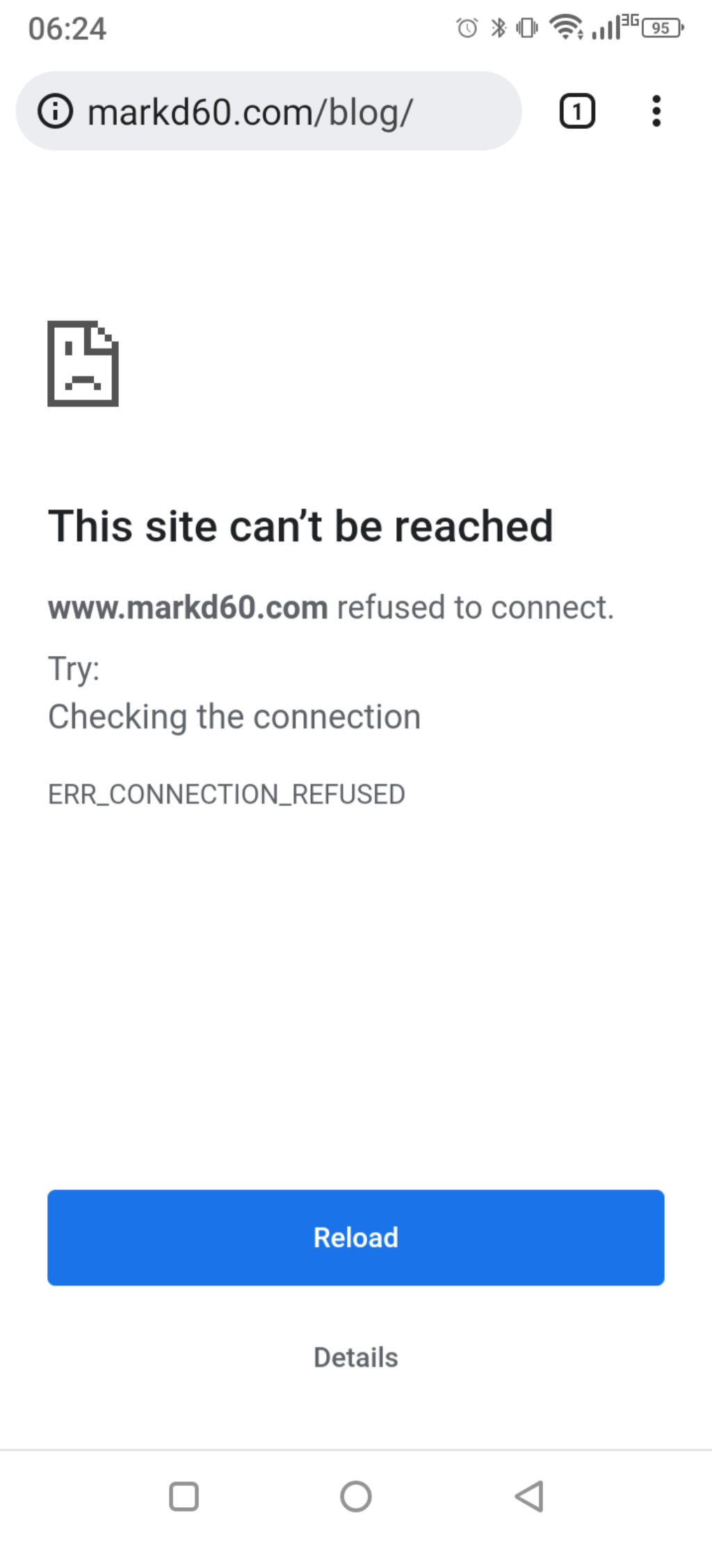Tap the site info icon in address bar
Image resolution: width=712 pixels, height=1544 pixels.
tap(55, 111)
